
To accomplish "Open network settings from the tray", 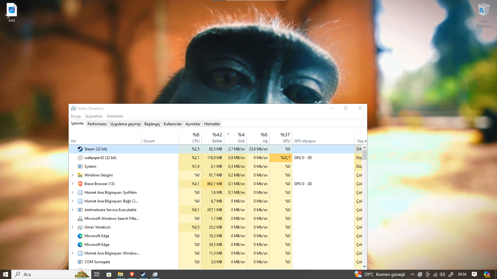I will [x=435, y=274].
